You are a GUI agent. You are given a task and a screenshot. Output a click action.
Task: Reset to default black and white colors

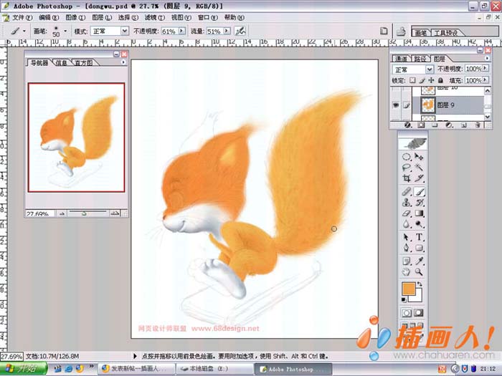pos(404,299)
